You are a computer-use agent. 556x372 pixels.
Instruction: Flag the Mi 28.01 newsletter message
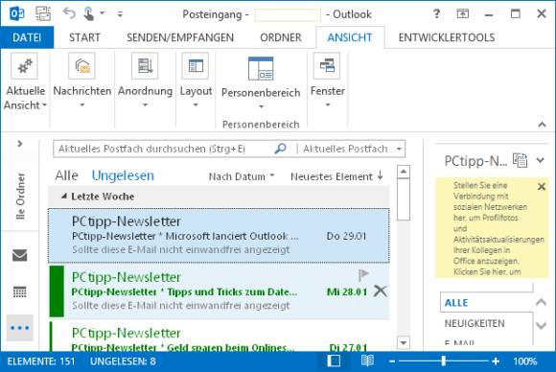[x=363, y=275]
